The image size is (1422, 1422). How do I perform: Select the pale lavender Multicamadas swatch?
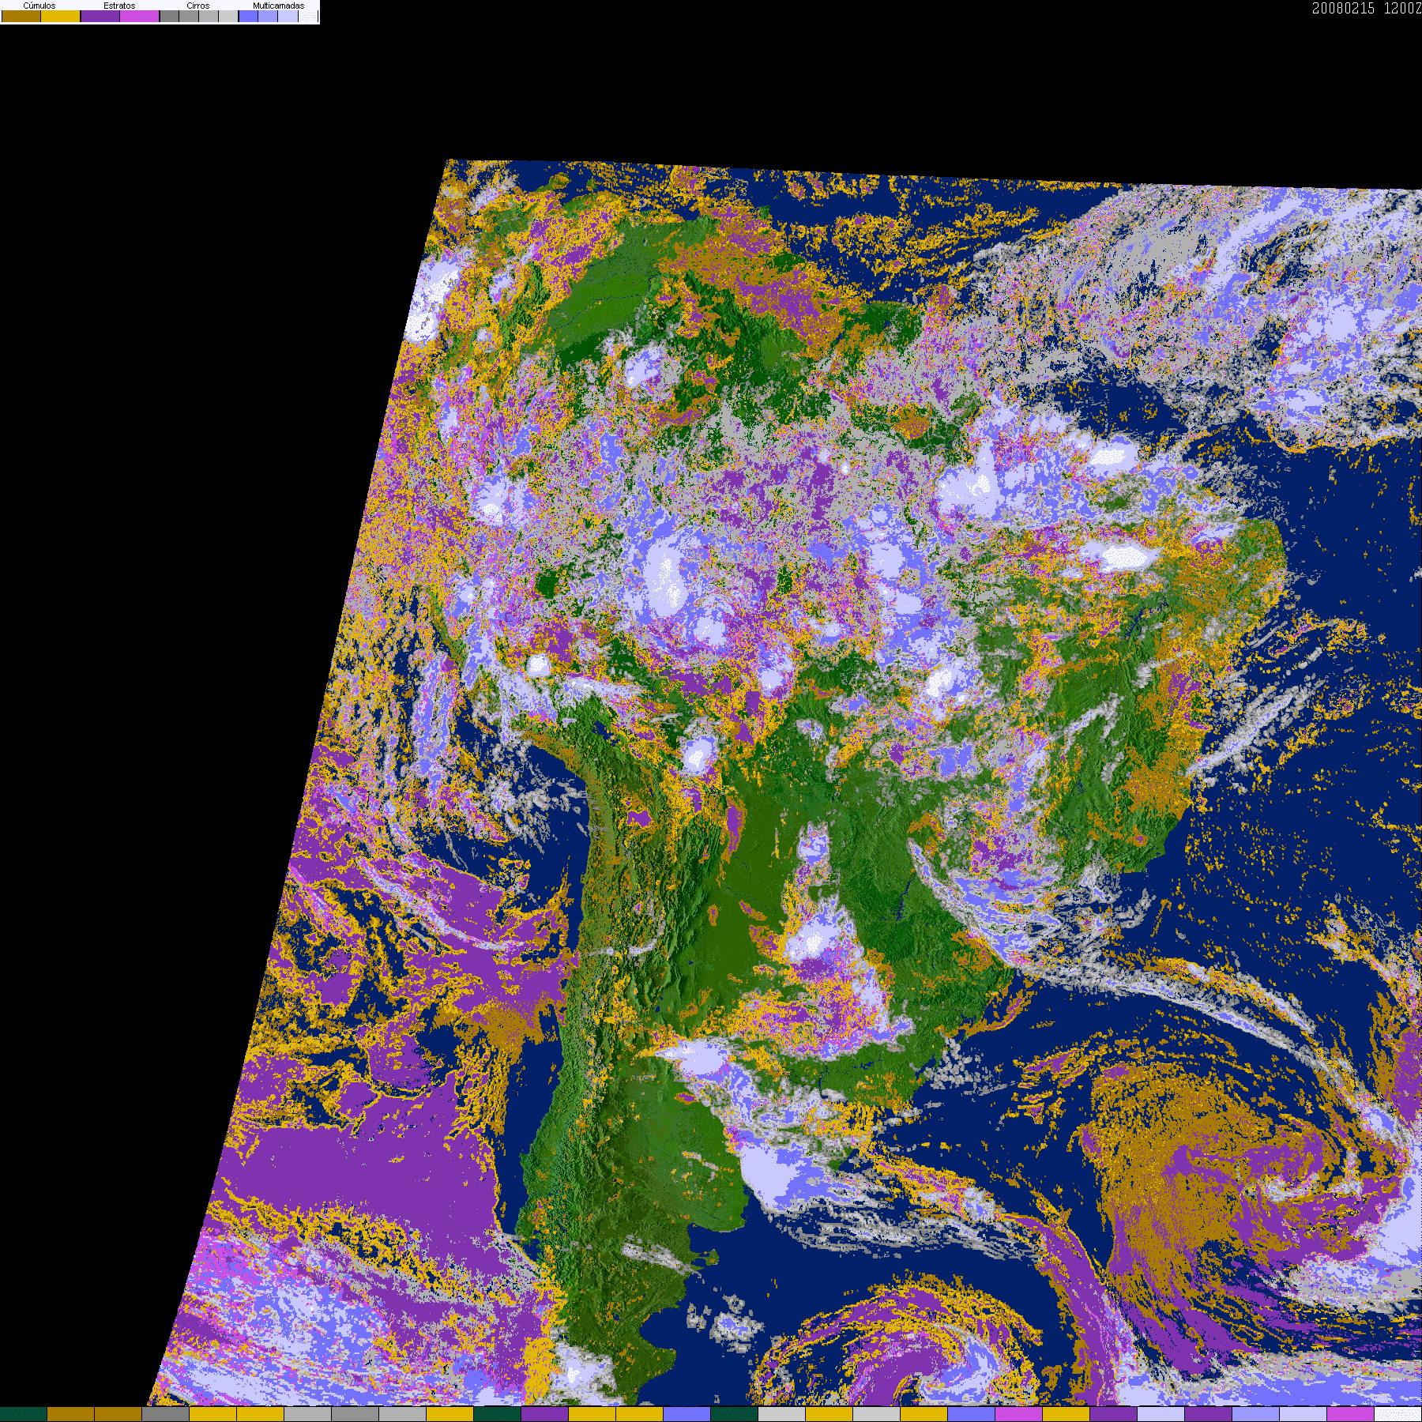[x=288, y=17]
